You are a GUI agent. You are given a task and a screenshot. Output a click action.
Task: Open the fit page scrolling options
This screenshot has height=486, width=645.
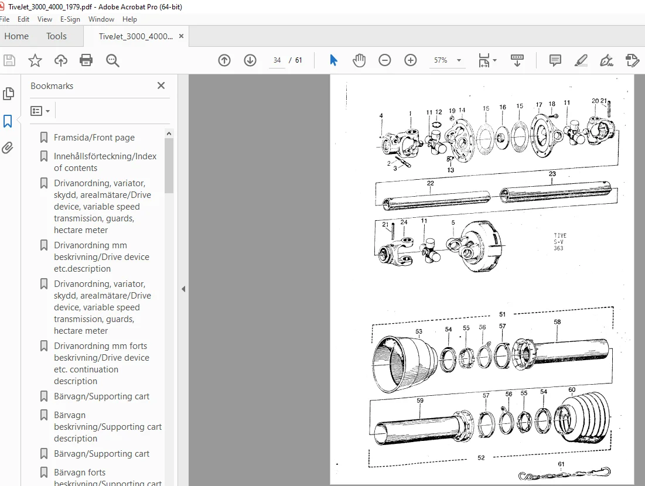pyautogui.click(x=487, y=60)
